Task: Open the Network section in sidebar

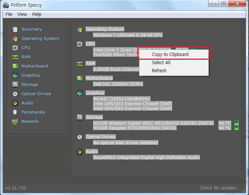Action: point(30,121)
